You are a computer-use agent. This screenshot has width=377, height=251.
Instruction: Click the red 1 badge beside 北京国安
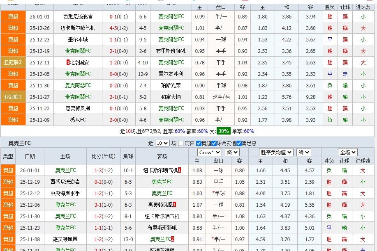tap(67, 62)
